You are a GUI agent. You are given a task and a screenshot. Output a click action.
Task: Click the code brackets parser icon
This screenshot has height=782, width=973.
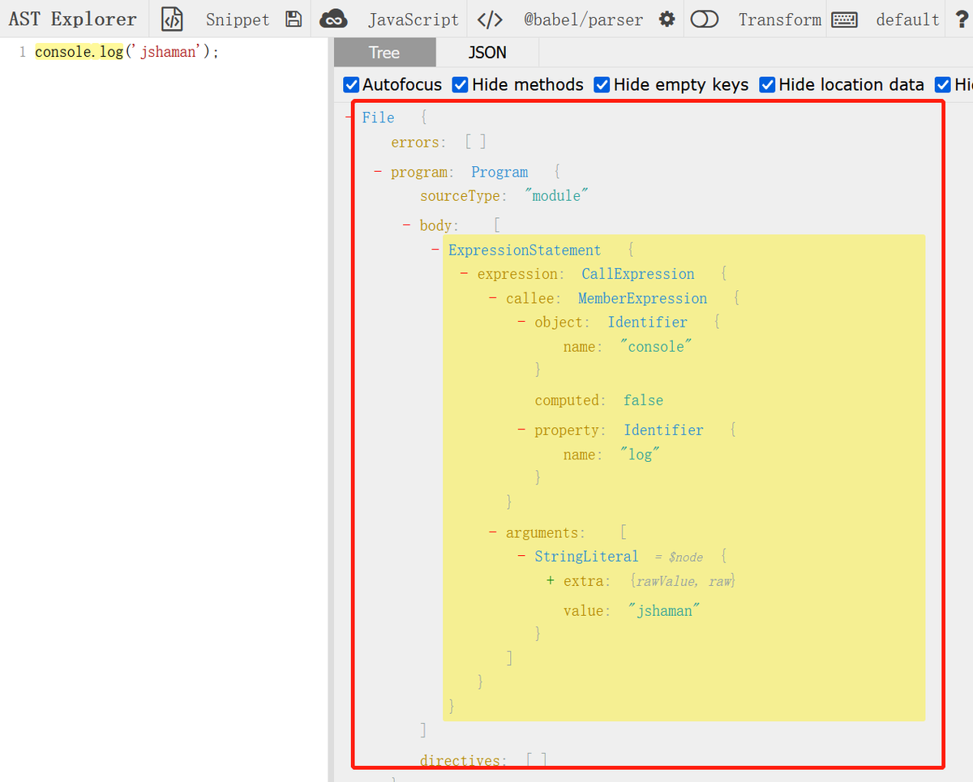[490, 19]
